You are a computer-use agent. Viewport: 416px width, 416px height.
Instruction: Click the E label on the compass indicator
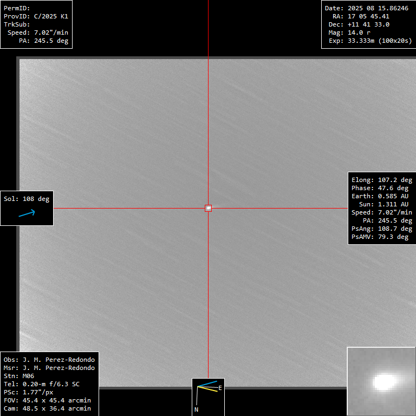coord(220,388)
